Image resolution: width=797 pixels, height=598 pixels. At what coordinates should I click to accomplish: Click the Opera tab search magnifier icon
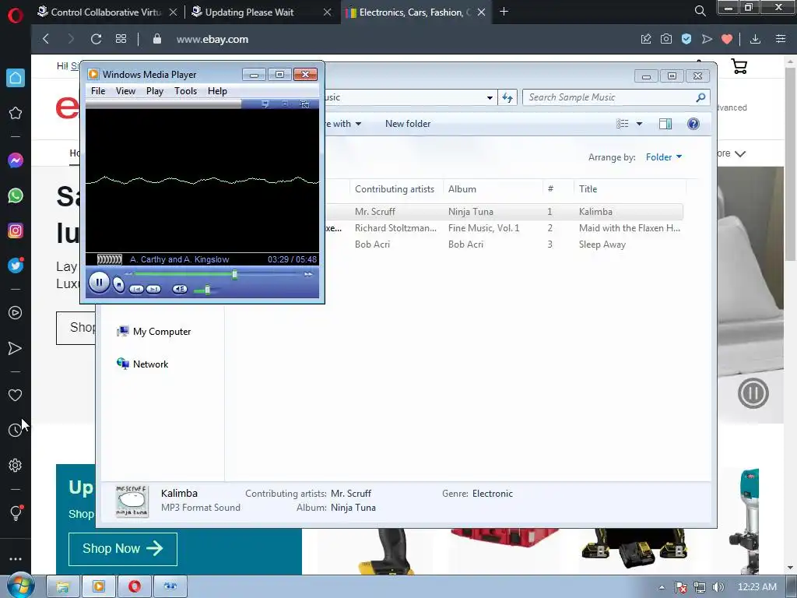click(700, 11)
